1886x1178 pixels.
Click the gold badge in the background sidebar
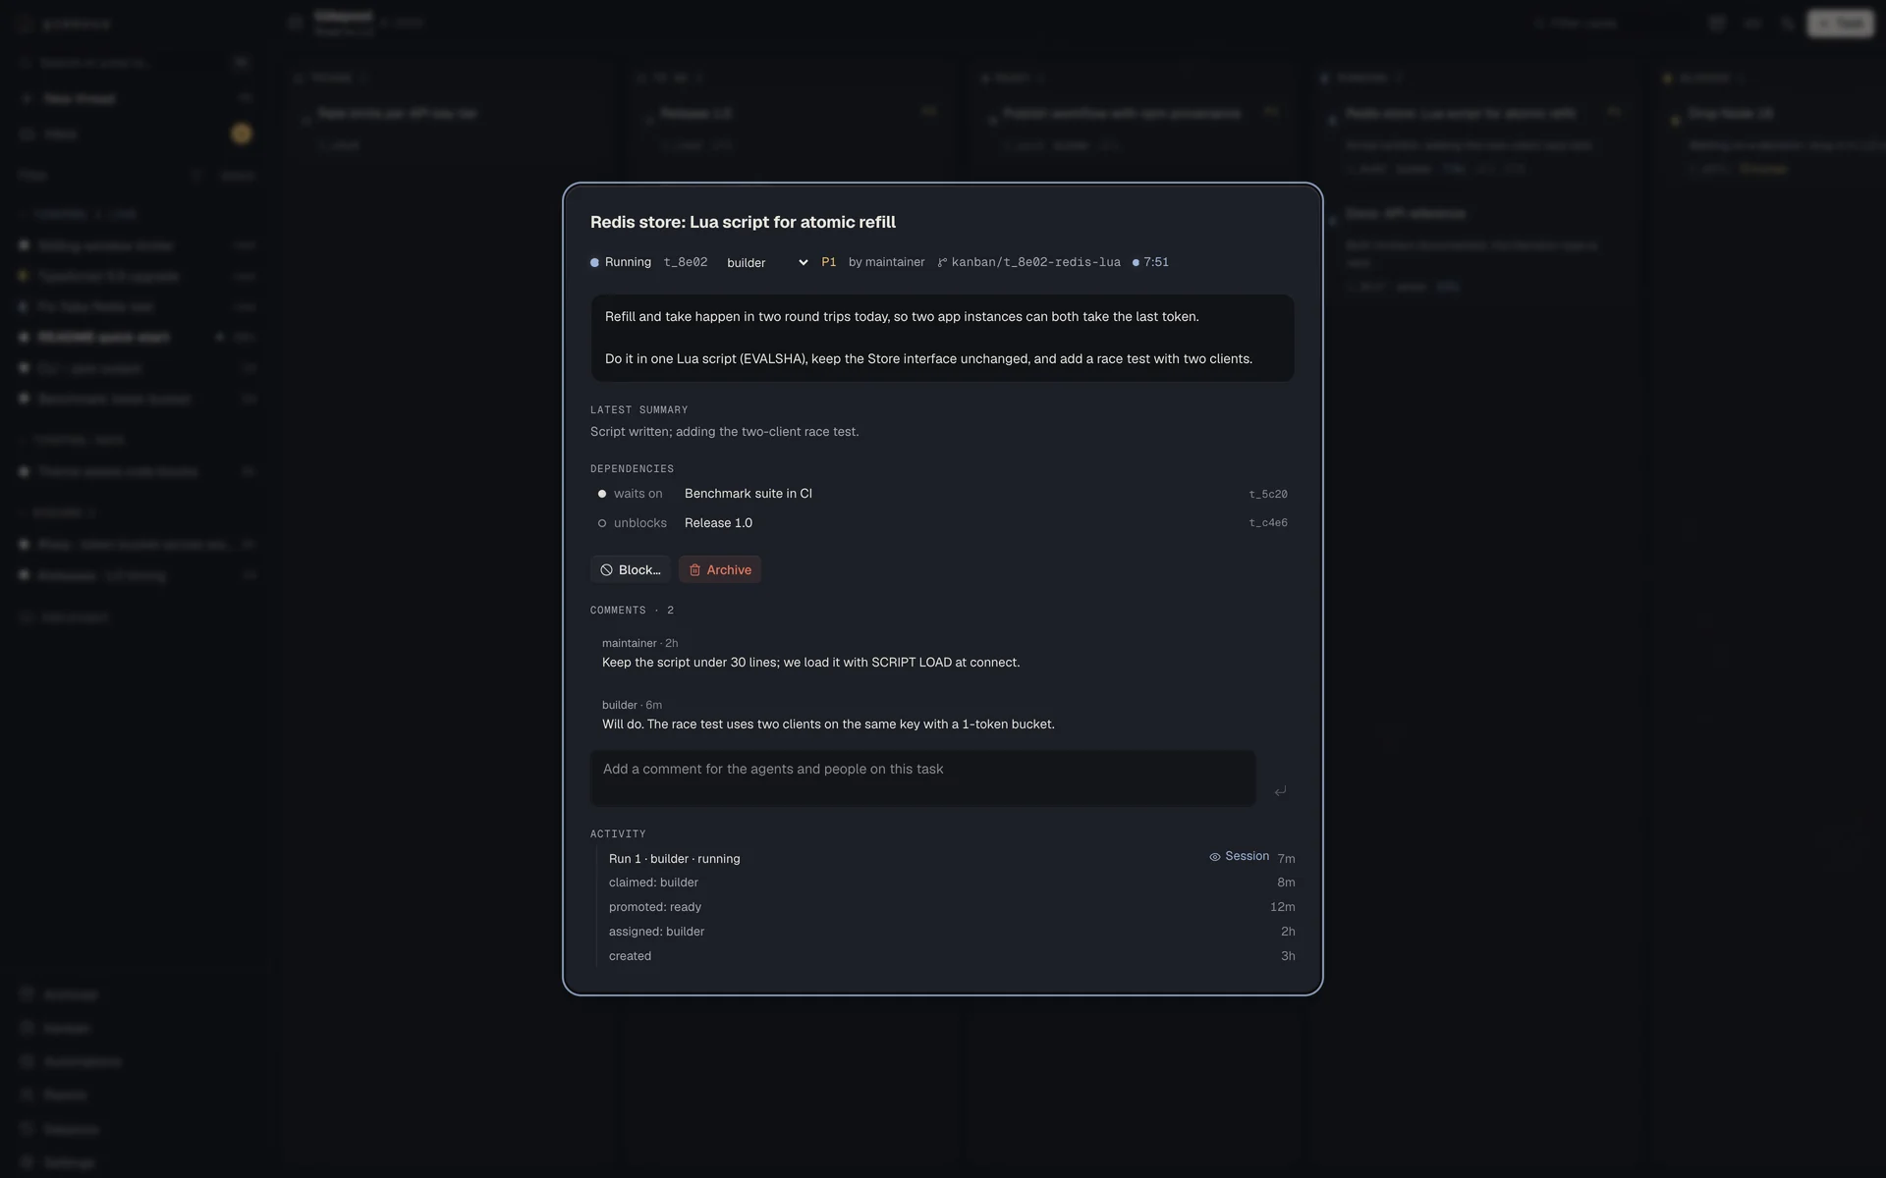[x=242, y=134]
